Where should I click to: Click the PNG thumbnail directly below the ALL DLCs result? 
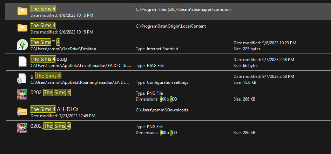(22, 128)
